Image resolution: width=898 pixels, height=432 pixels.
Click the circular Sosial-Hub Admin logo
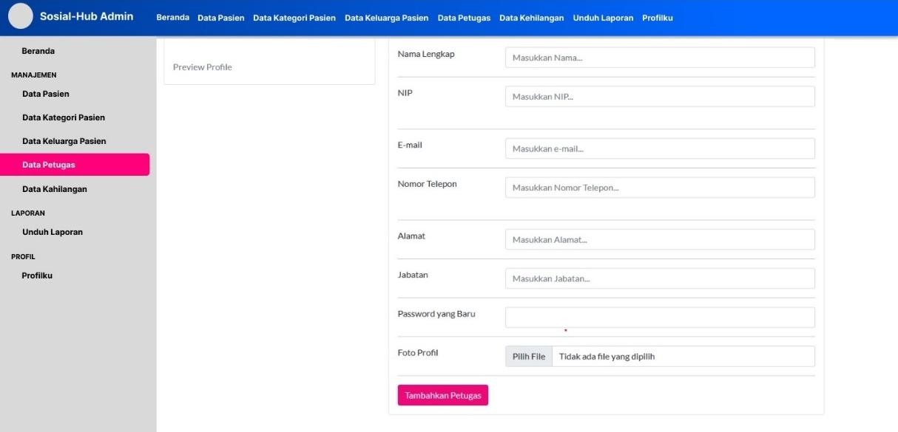coord(21,16)
